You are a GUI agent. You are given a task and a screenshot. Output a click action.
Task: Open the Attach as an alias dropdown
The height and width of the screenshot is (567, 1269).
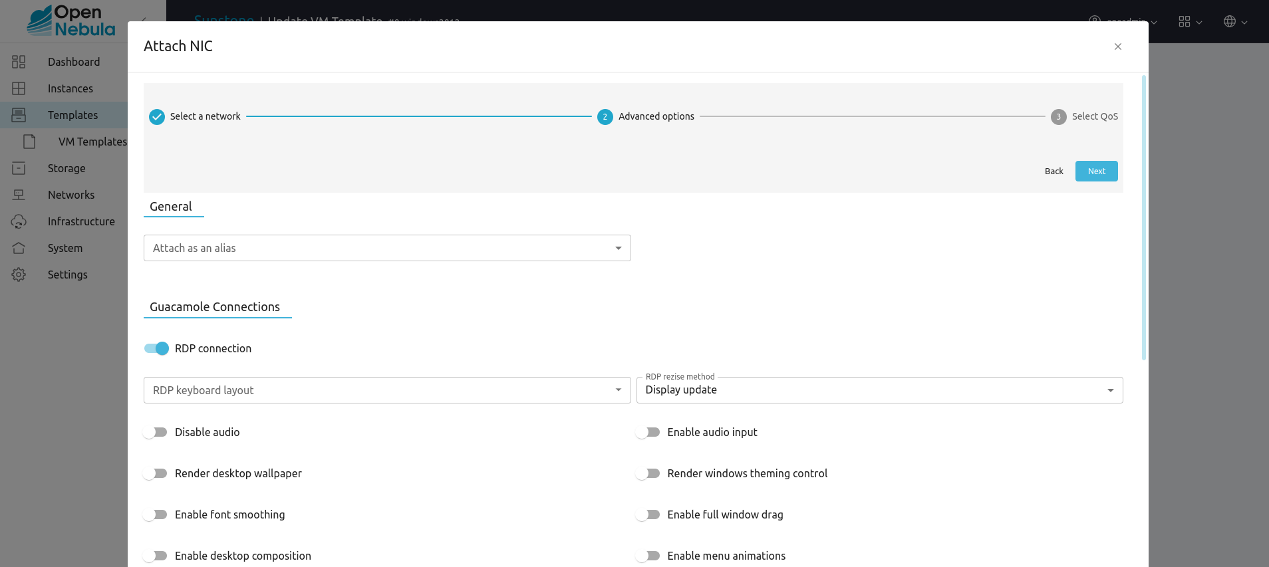pos(387,248)
